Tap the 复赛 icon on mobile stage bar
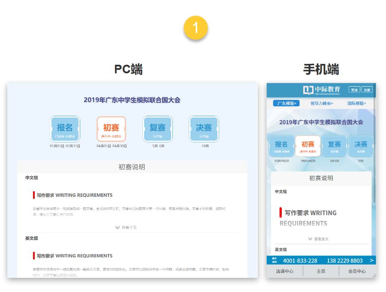The image size is (386, 292). (x=335, y=146)
